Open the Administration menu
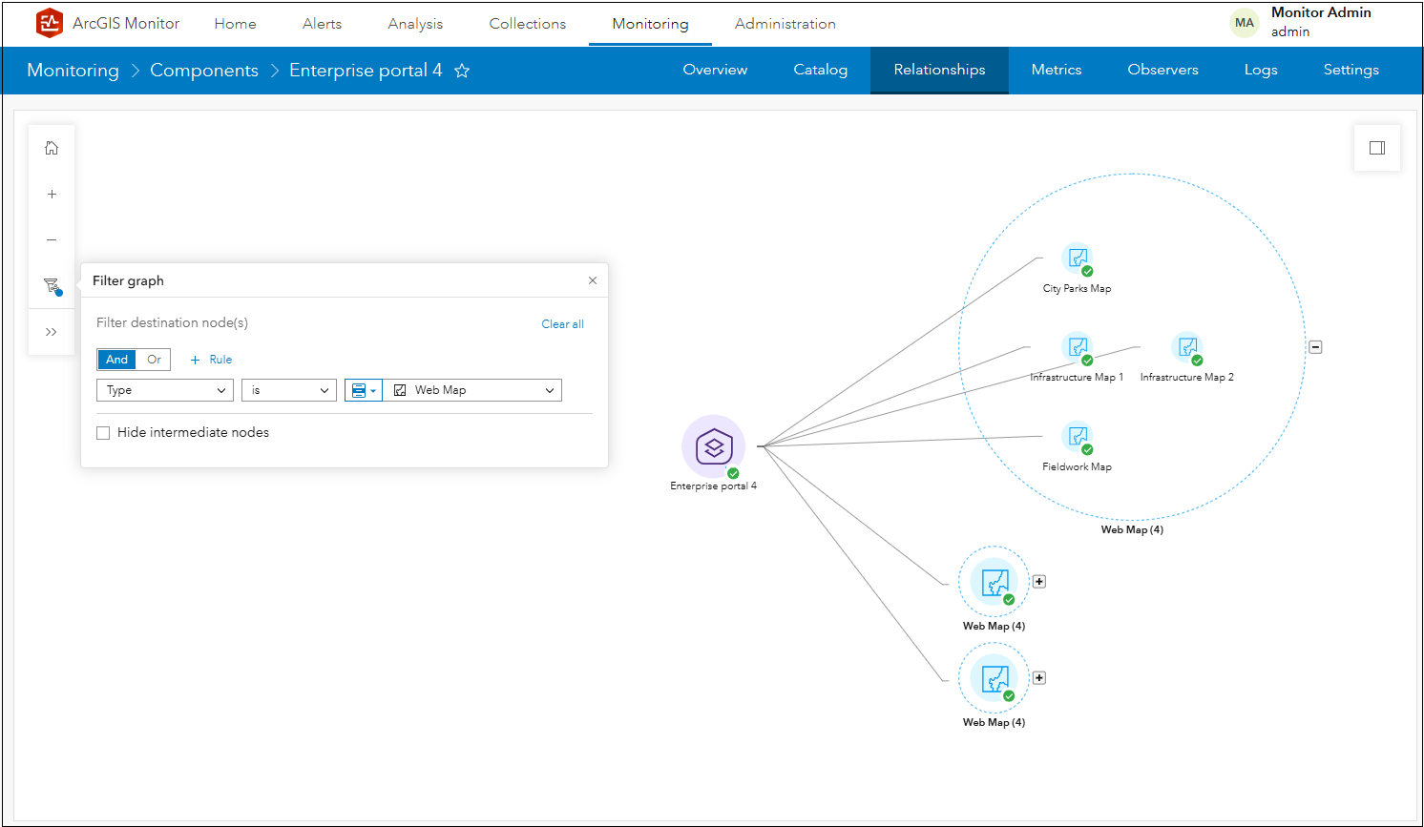The height and width of the screenshot is (827, 1424). 785,24
